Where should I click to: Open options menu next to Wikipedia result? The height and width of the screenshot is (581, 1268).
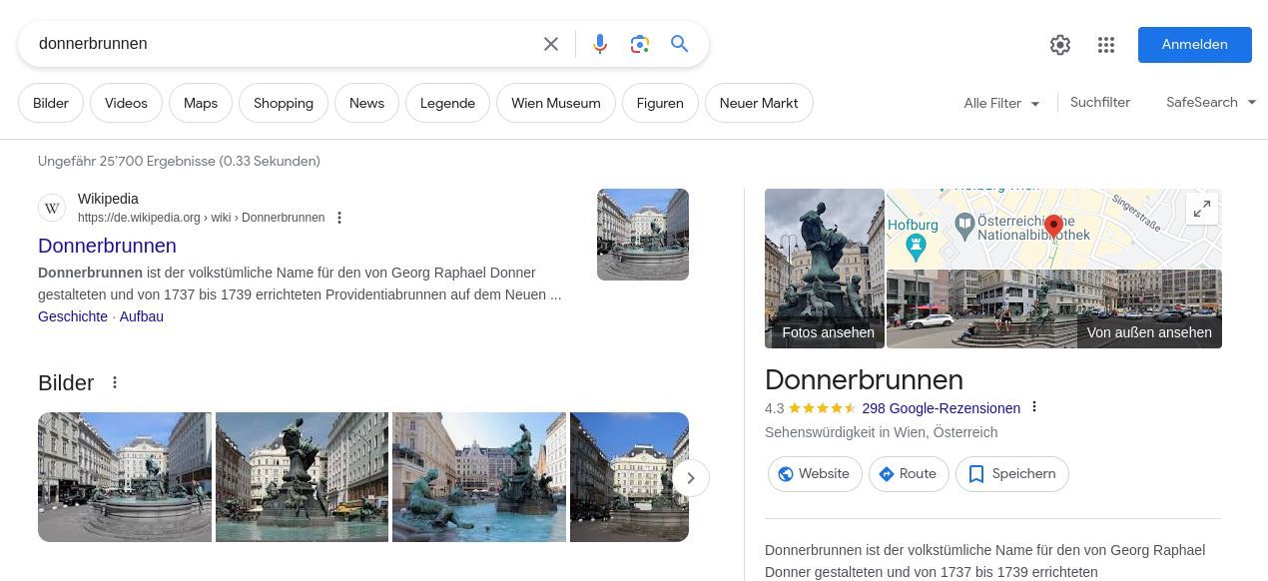339,218
